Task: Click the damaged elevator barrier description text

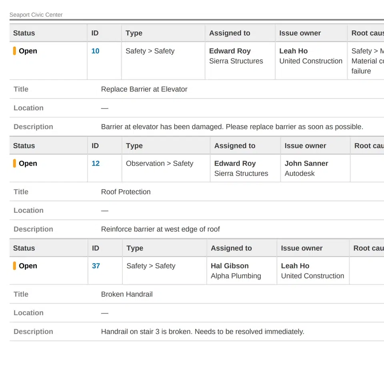Action: point(232,127)
